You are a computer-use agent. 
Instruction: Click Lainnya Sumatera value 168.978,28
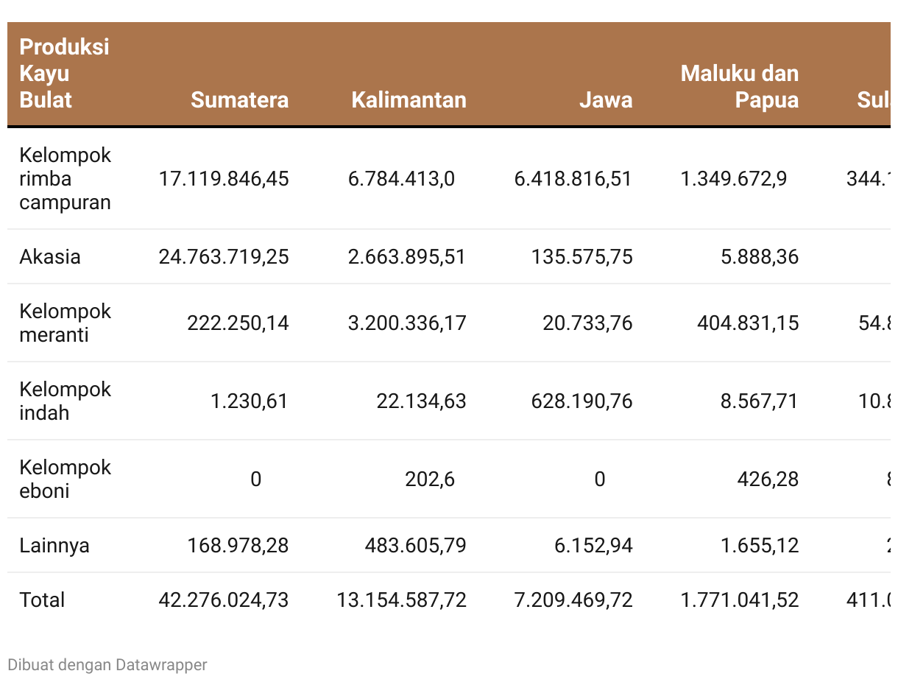(x=238, y=546)
